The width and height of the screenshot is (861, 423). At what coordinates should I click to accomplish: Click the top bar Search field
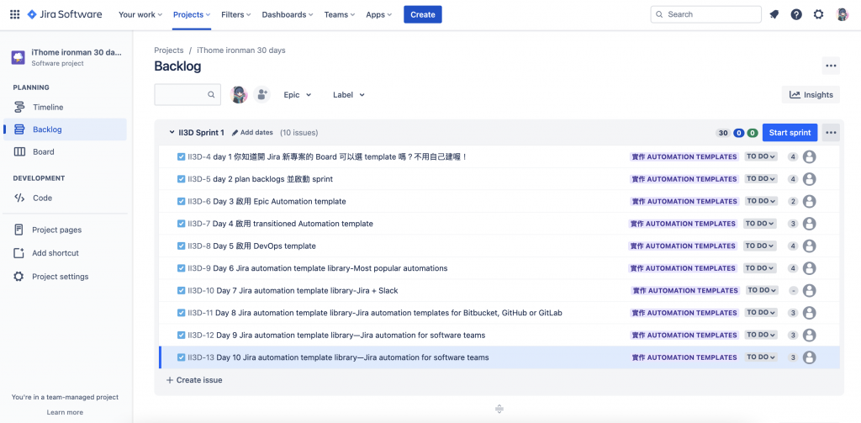[706, 15]
